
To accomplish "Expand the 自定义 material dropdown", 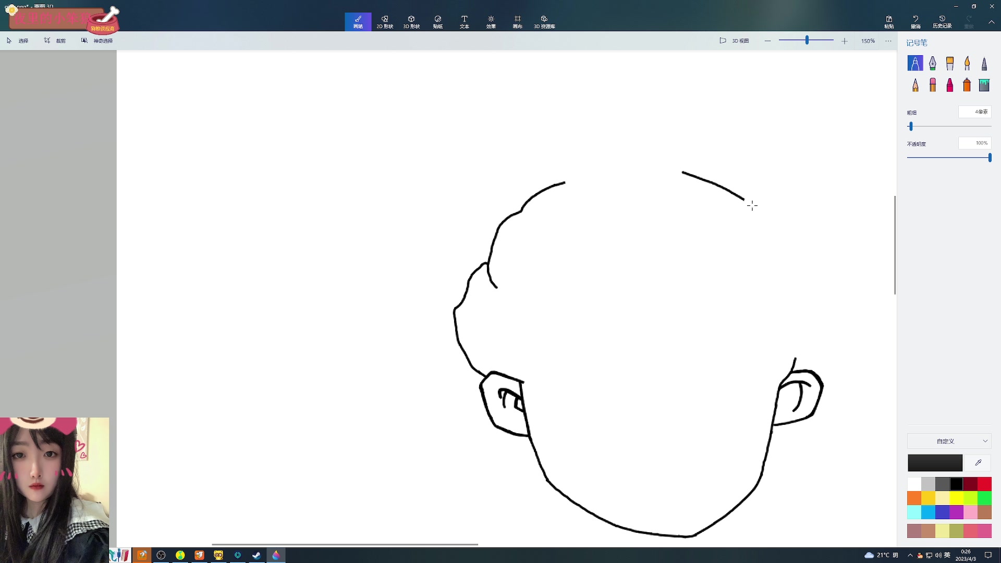I will click(949, 441).
